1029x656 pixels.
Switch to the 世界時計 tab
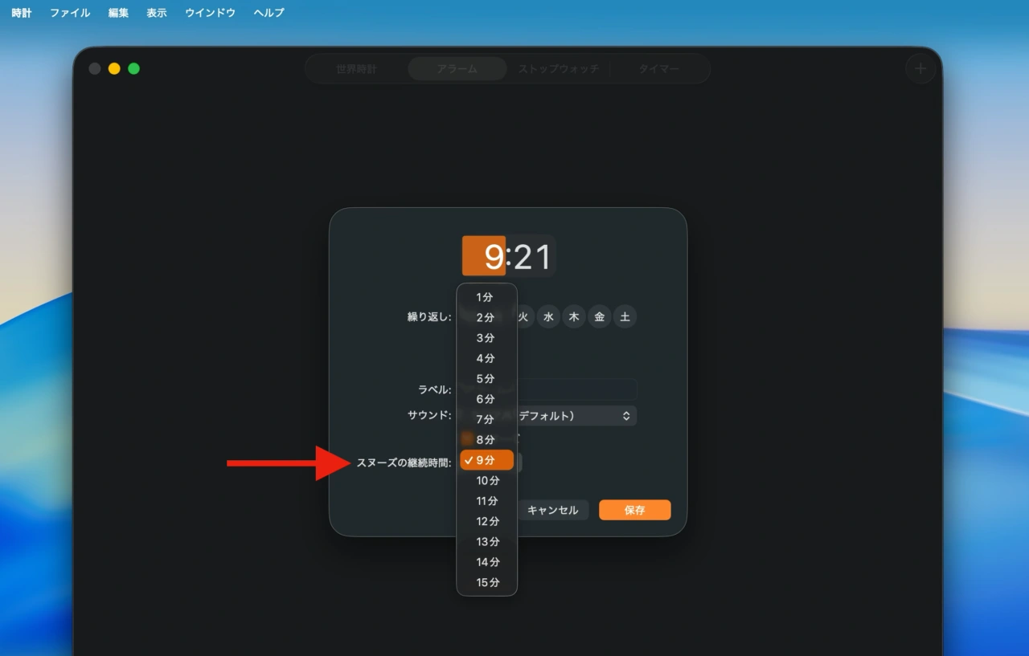pos(356,69)
